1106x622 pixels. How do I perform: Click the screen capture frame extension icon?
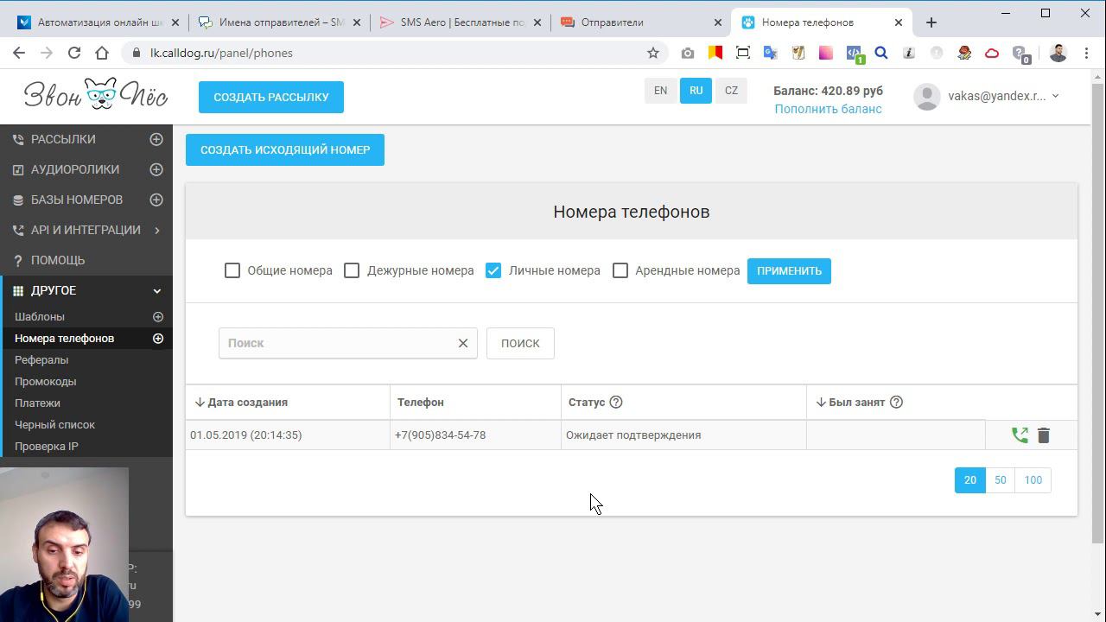(743, 53)
